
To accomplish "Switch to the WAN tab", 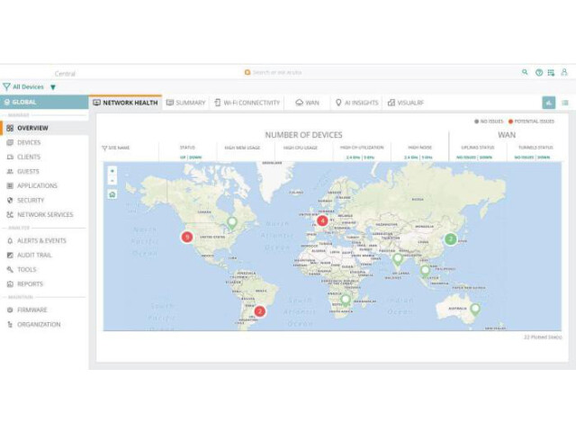I will [x=307, y=103].
